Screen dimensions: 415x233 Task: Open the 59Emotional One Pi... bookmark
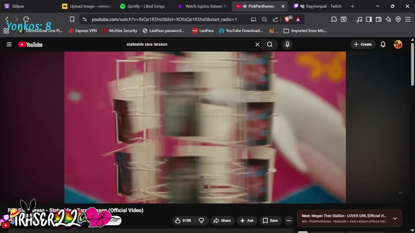pos(41,31)
